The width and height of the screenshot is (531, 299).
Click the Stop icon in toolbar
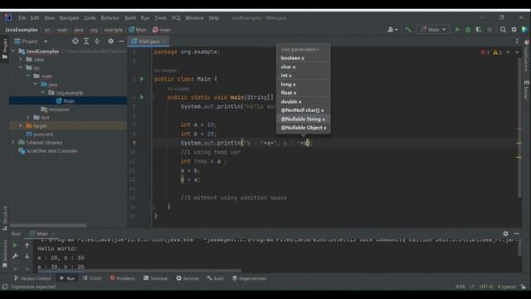(x=490, y=30)
